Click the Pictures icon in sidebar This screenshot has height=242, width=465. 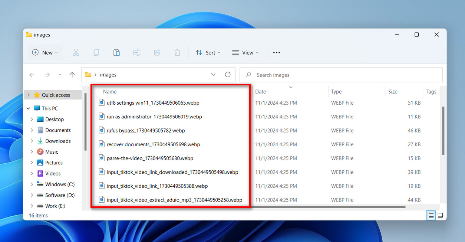tap(40, 163)
